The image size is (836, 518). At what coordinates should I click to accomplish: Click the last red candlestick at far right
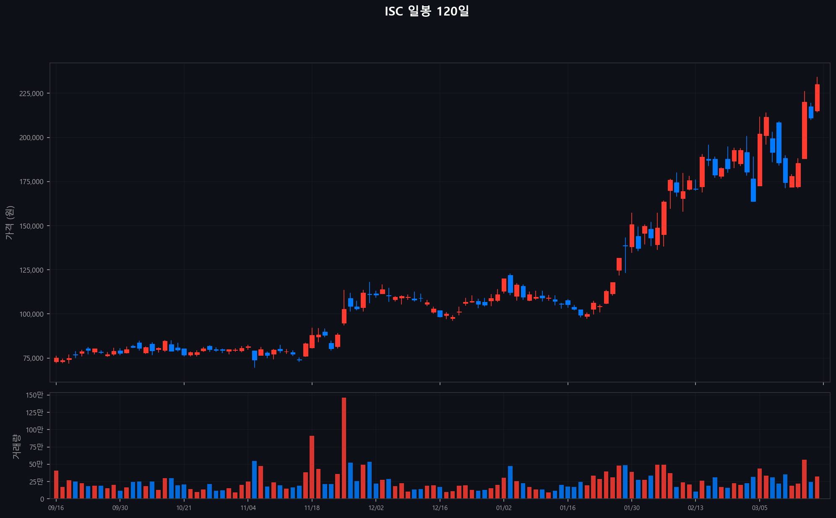coord(817,98)
